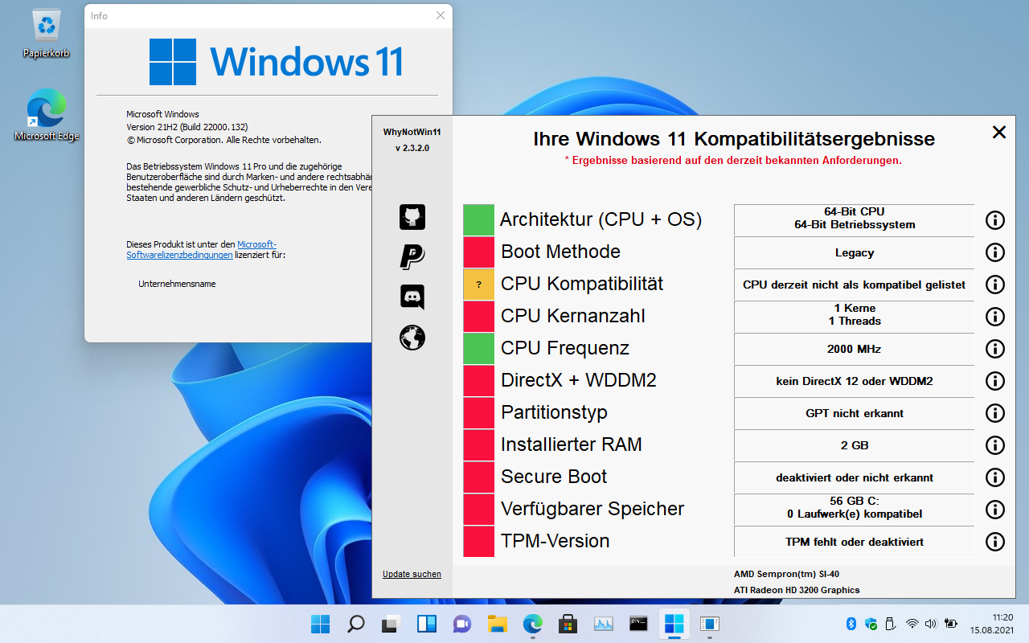The image size is (1029, 643).
Task: Open the performance monitor taskbar icon
Action: coord(603,624)
